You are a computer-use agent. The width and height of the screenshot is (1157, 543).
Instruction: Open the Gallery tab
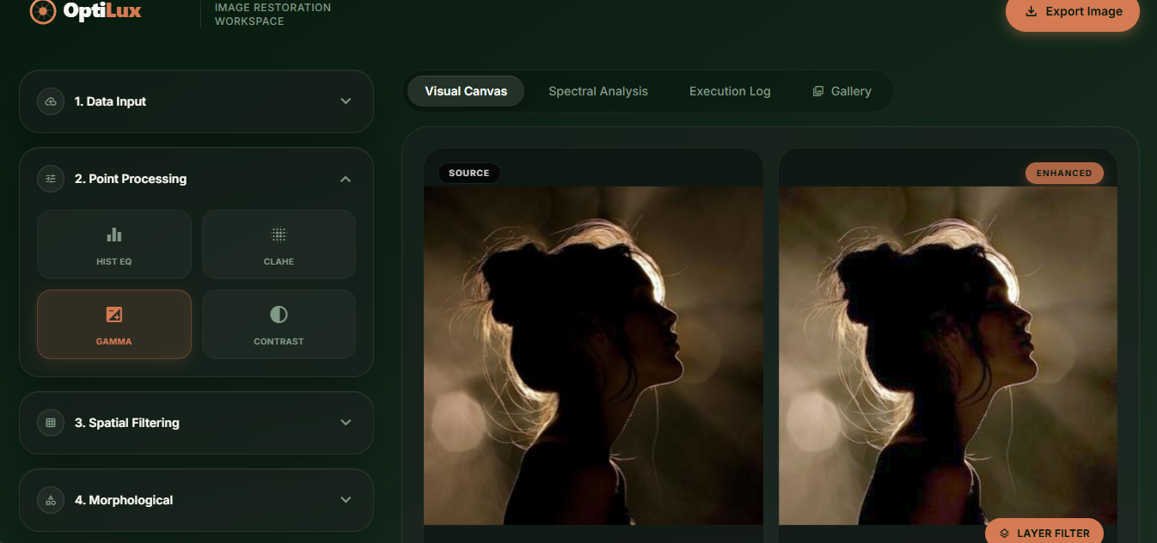pyautogui.click(x=842, y=91)
